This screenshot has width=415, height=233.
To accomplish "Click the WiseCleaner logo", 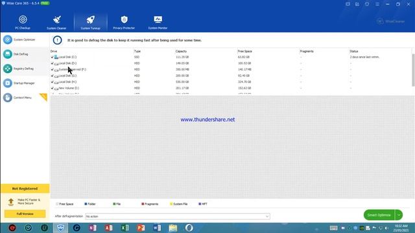I will pyautogui.click(x=390, y=21).
